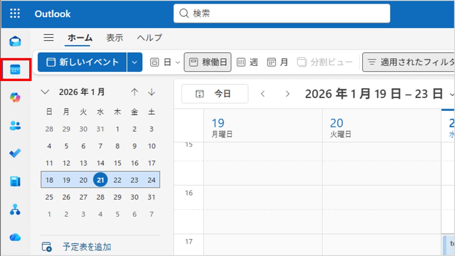Collapse the 2026年1月 mini calendar chevron
455x256 pixels.
click(x=46, y=92)
